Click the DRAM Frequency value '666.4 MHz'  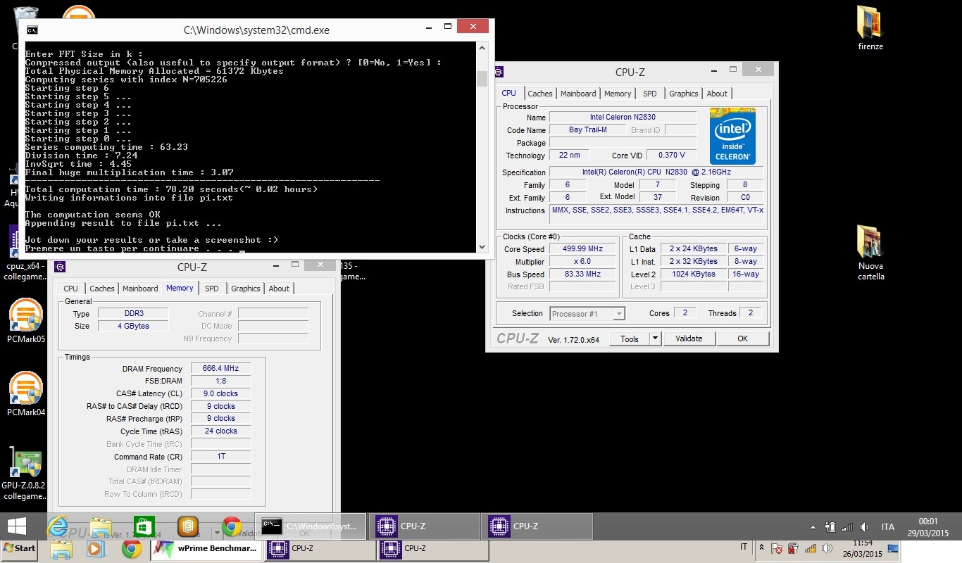pos(220,369)
